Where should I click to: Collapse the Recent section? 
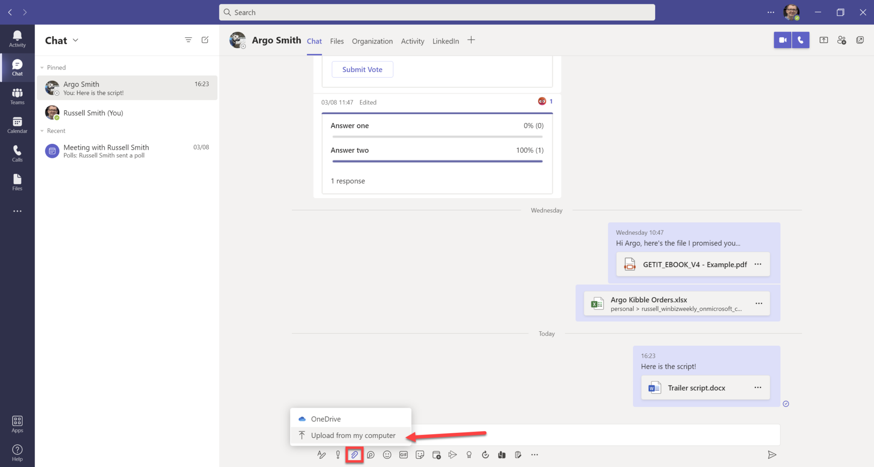(42, 131)
